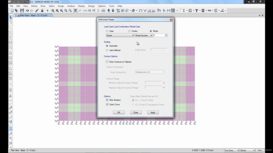Viewport: 273px width, 153px height.
Task: Click the Scale Factor input field
Action: click(x=159, y=50)
